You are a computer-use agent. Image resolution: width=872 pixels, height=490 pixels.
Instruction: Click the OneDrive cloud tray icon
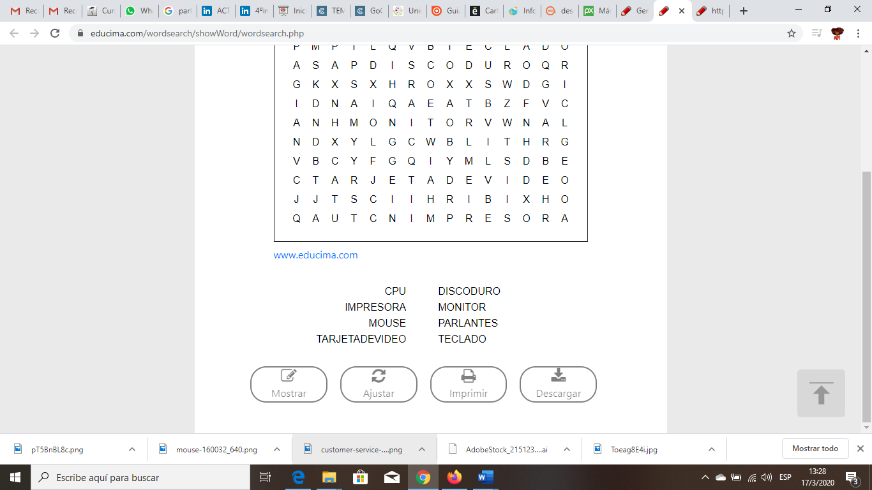click(x=720, y=477)
